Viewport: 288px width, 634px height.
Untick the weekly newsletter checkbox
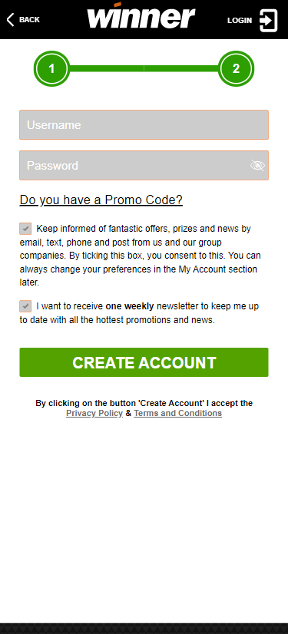coord(25,306)
